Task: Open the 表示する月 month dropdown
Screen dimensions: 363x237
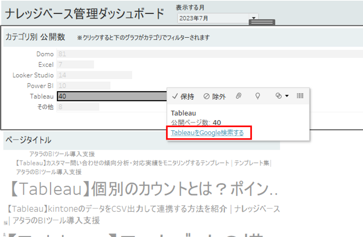Action: pos(218,18)
